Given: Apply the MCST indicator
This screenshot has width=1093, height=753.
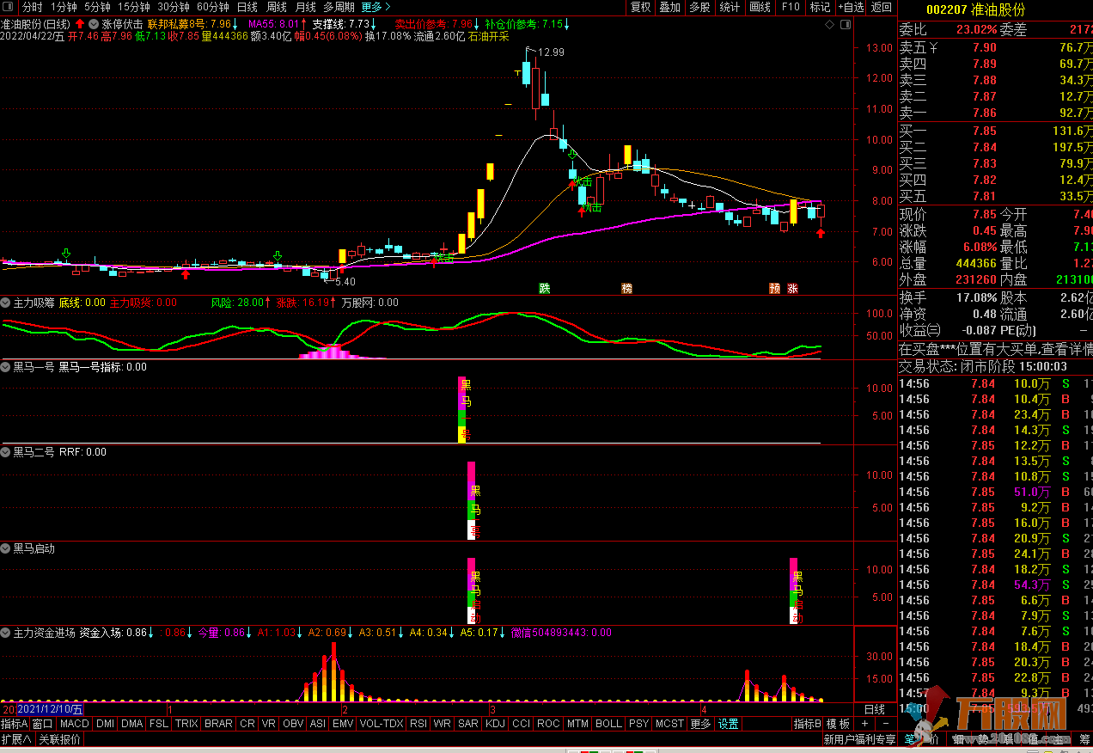Looking at the screenshot, I should (670, 724).
